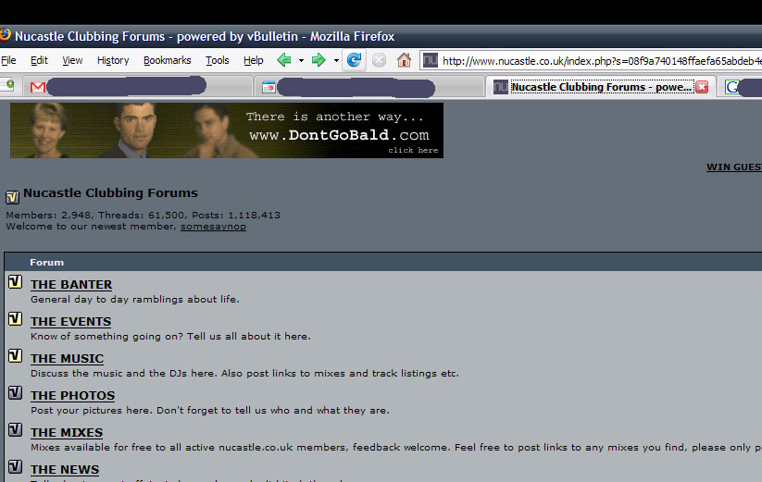
Task: Open the Back button history dropdown arrow
Action: [300, 61]
